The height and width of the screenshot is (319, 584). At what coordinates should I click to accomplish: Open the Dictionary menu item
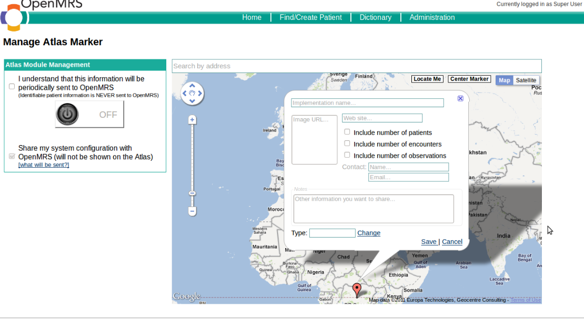point(376,17)
